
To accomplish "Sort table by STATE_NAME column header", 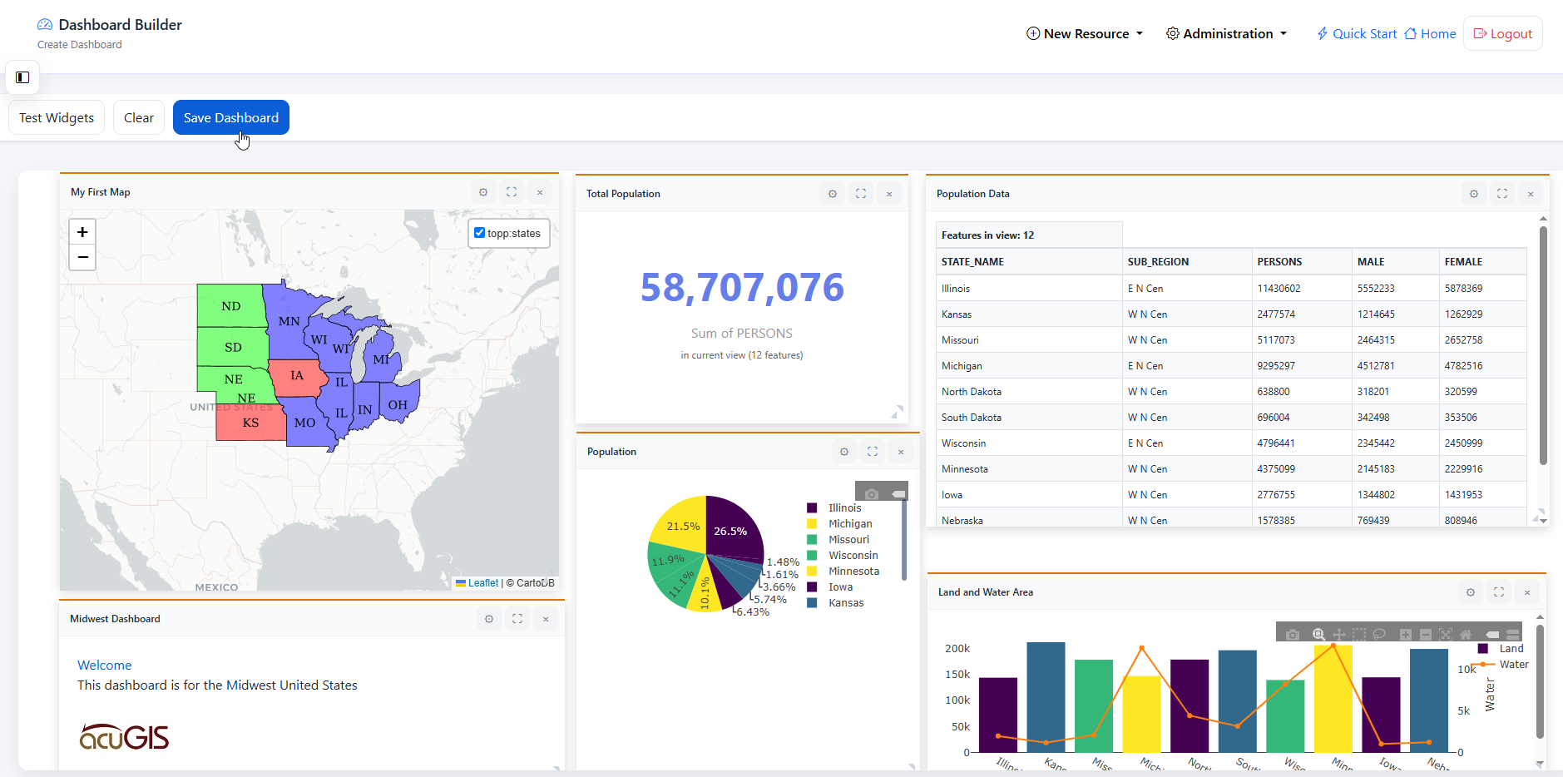I will [972, 262].
